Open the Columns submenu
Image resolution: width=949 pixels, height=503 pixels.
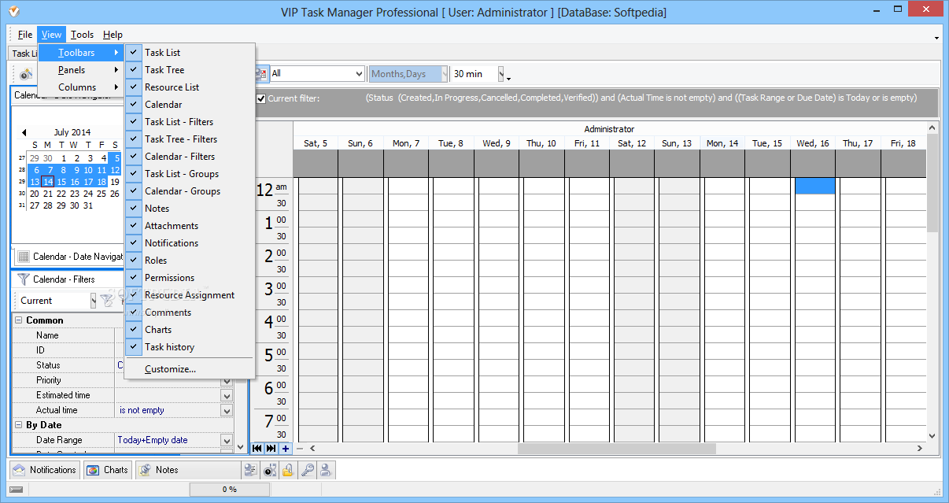coord(81,87)
